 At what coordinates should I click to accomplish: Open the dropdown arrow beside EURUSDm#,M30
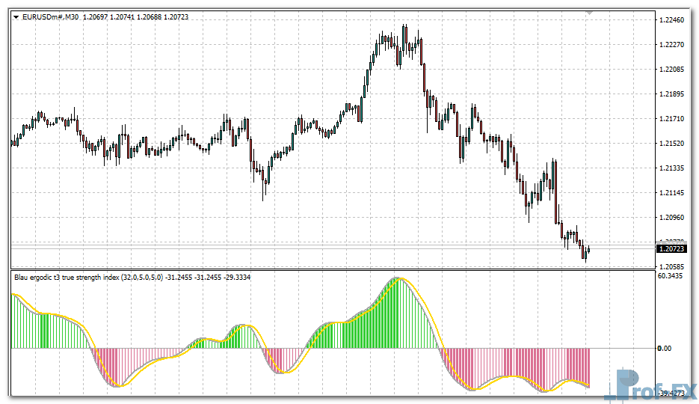point(16,16)
